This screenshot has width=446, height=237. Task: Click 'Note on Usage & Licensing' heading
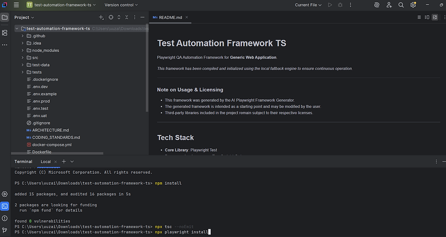pos(190,90)
